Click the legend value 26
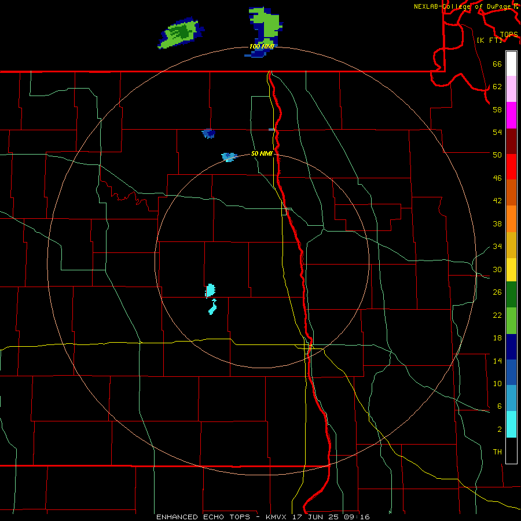This screenshot has height=521, width=521. pos(497,292)
